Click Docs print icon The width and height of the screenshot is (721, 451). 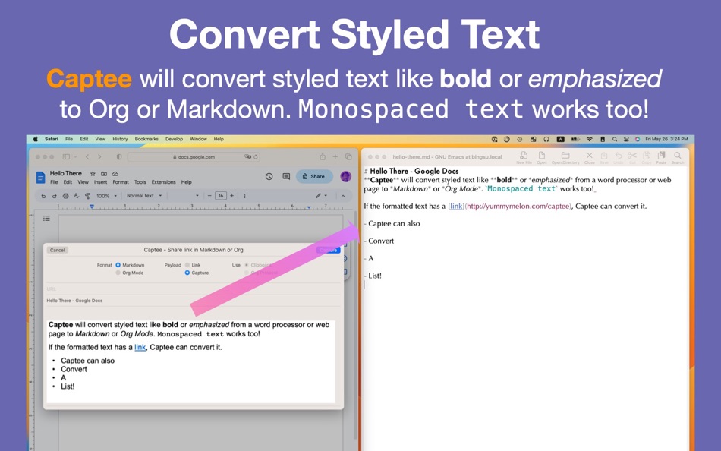pos(66,196)
